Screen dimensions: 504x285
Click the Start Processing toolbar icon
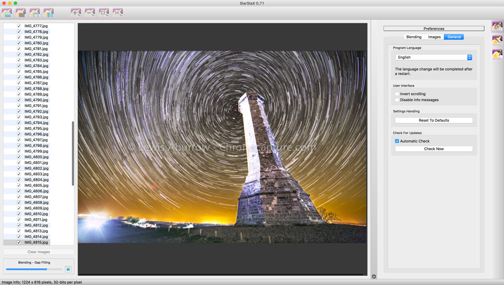[48, 13]
